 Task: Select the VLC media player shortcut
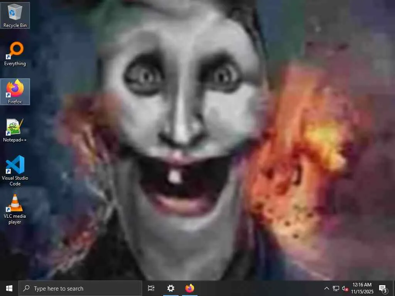pyautogui.click(x=15, y=209)
